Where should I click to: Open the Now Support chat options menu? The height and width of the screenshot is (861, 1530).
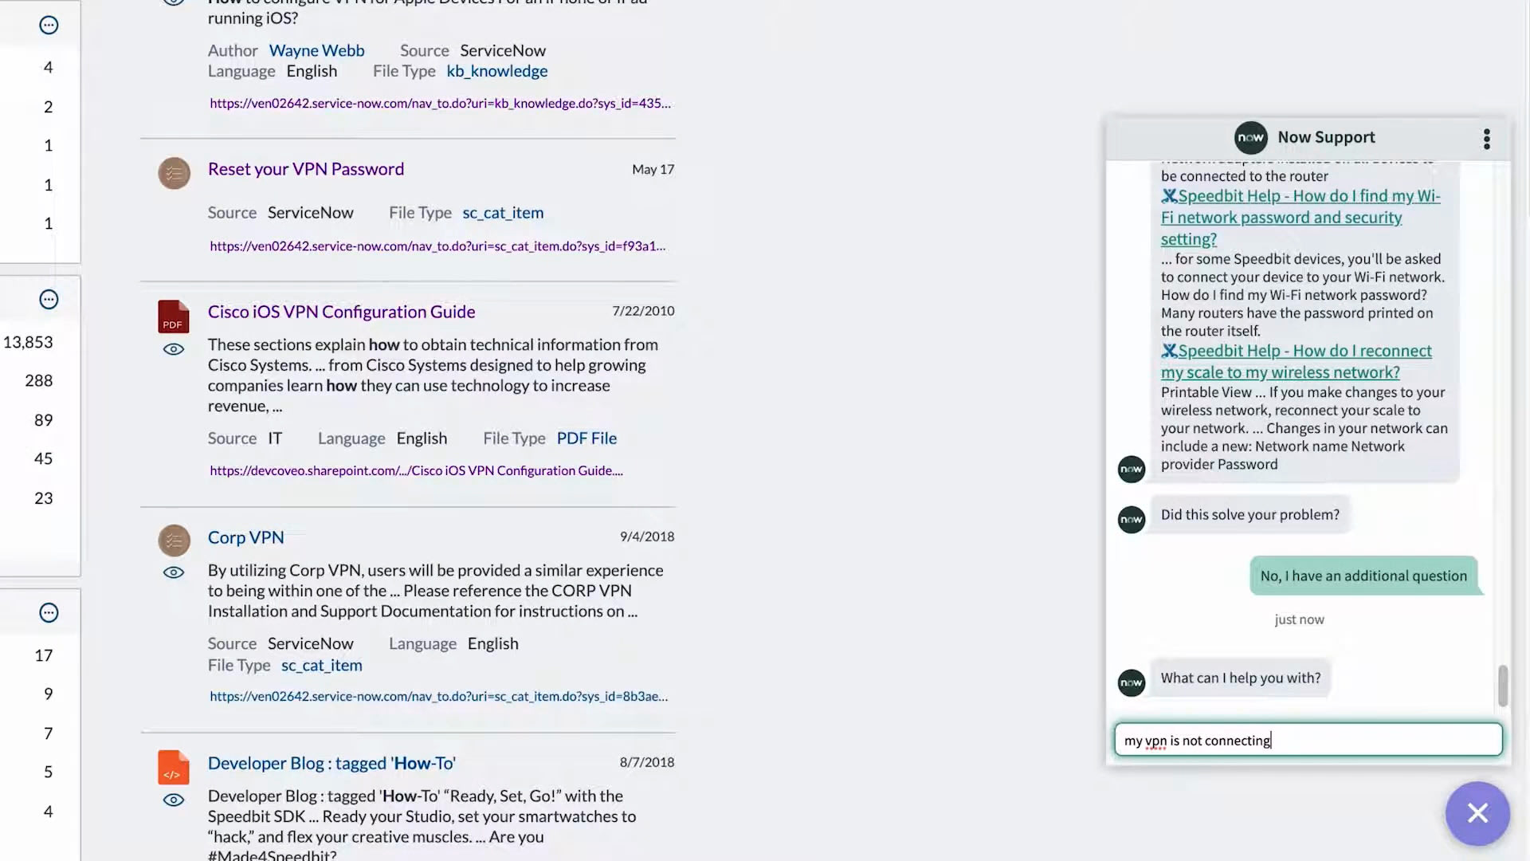1487,139
